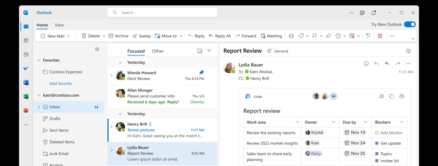Open Move to dropdown arrow
438x166 pixels.
point(181,36)
